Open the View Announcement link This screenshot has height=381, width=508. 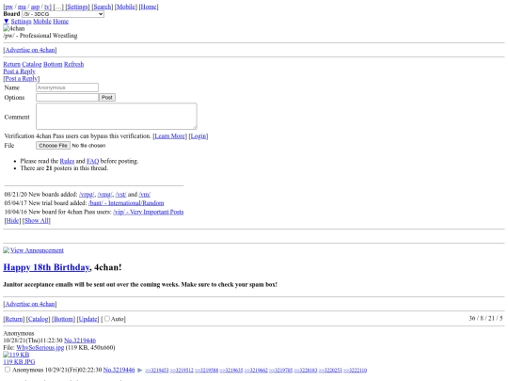pyautogui.click(x=37, y=250)
